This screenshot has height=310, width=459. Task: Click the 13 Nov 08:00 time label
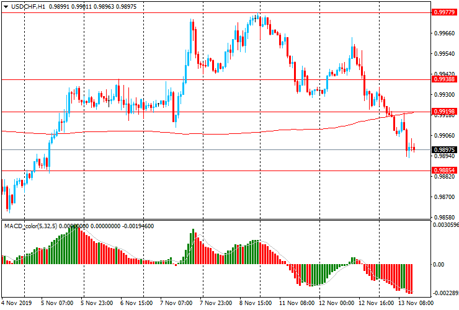pyautogui.click(x=417, y=304)
